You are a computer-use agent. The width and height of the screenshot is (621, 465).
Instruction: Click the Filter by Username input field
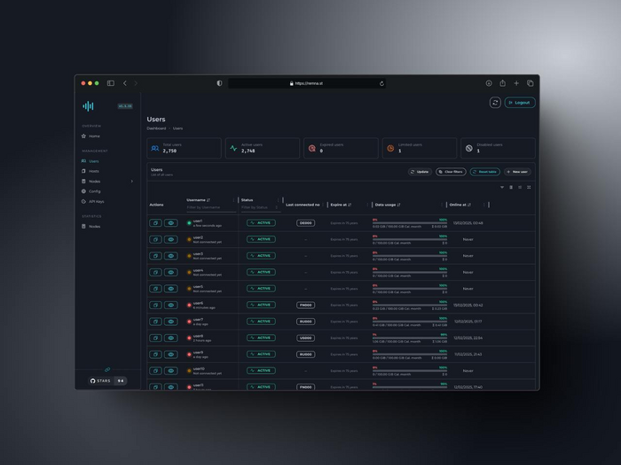click(x=209, y=207)
